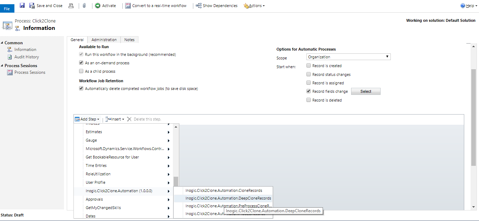Open the Actions dropdown menu
479x221 pixels.
click(x=254, y=6)
